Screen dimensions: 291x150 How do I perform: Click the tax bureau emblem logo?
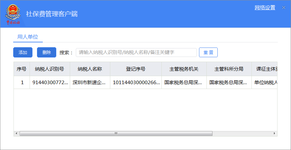[x=13, y=14]
